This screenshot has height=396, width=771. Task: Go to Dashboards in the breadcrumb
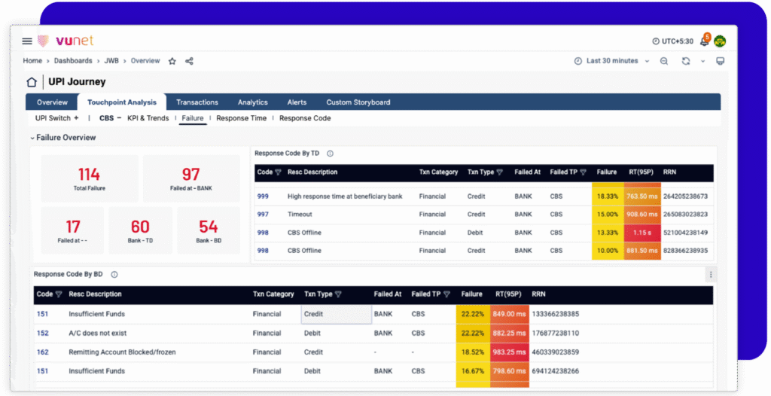pos(73,61)
